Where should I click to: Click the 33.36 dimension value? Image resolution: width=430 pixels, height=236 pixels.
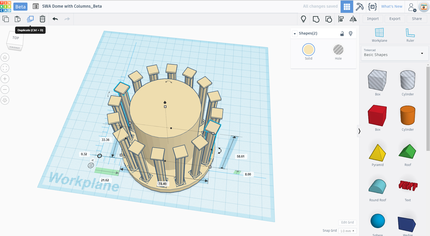105,140
